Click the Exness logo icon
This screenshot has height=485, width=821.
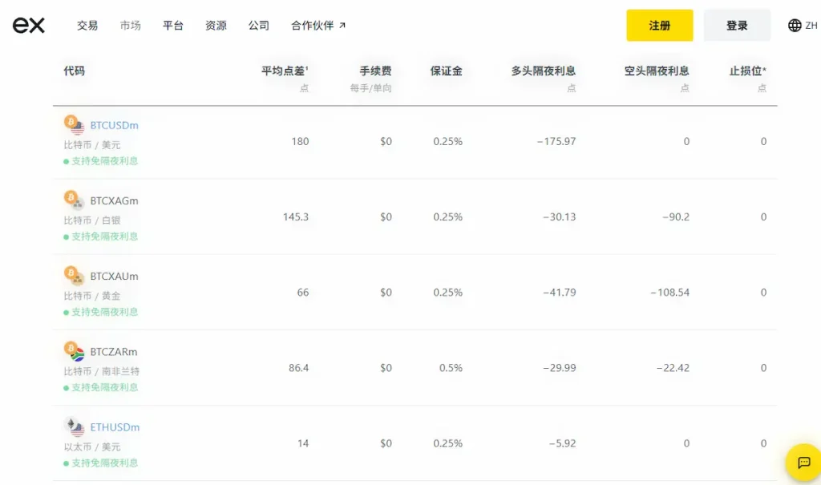click(x=29, y=26)
